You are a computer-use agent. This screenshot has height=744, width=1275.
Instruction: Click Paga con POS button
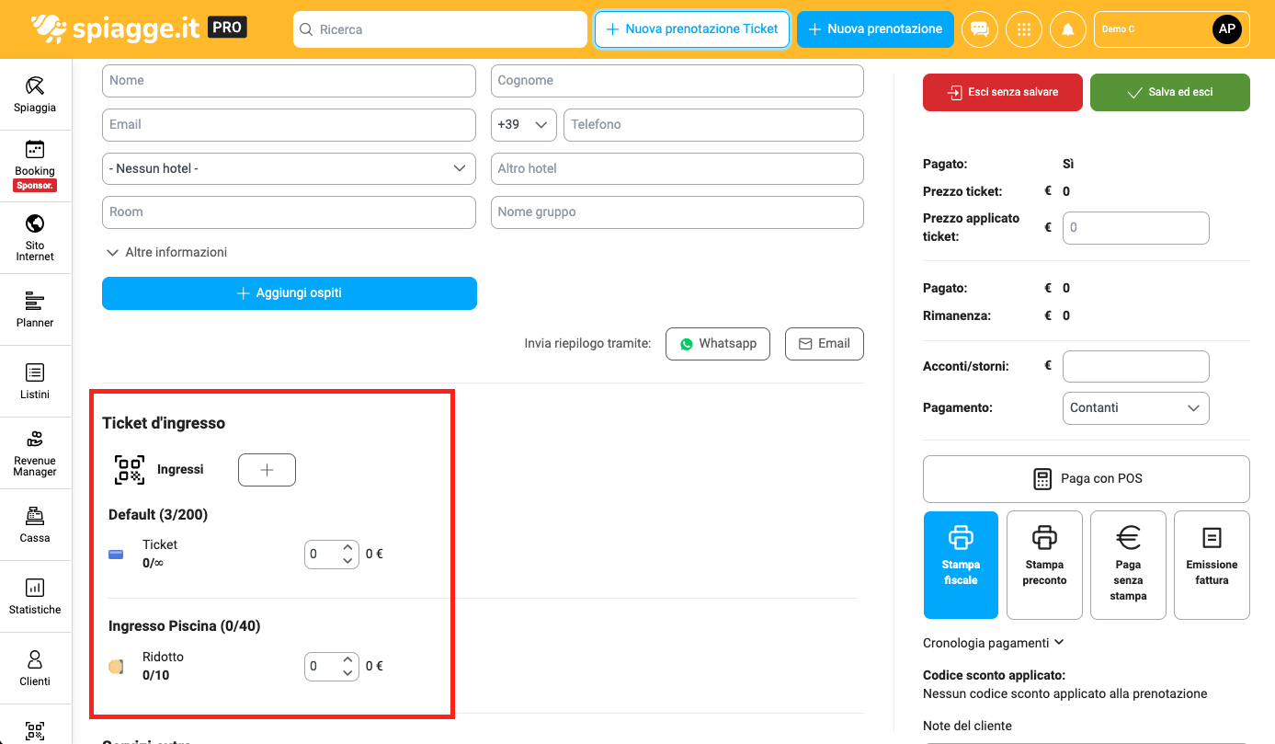pyautogui.click(x=1087, y=479)
